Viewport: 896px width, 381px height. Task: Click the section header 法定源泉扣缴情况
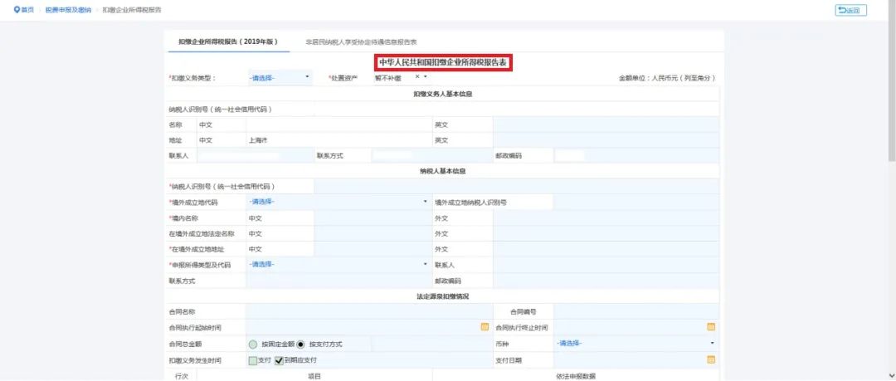(443, 296)
